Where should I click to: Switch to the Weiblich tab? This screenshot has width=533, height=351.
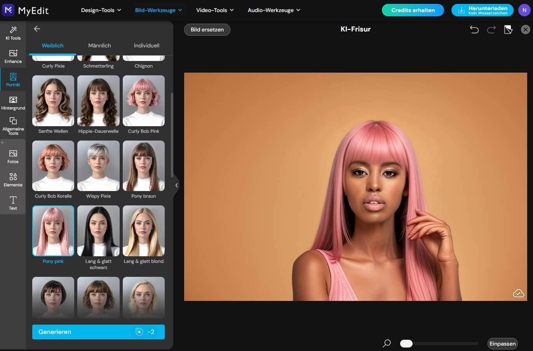click(52, 46)
